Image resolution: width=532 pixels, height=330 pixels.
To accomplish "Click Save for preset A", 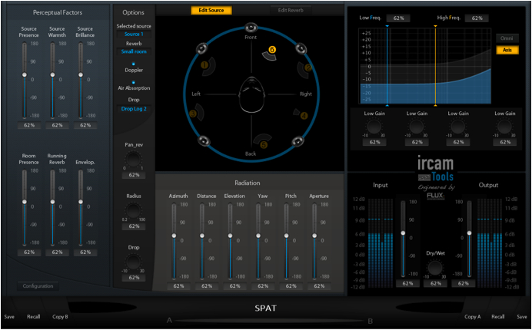I will (x=9, y=317).
